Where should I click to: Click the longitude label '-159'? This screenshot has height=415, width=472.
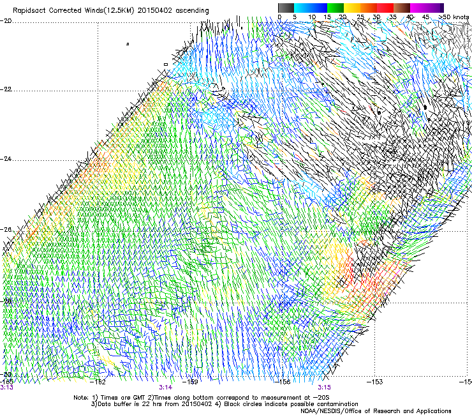[190, 382]
